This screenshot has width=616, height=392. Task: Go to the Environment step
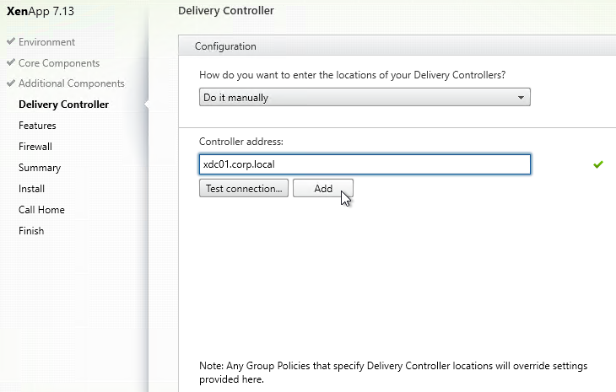click(46, 42)
